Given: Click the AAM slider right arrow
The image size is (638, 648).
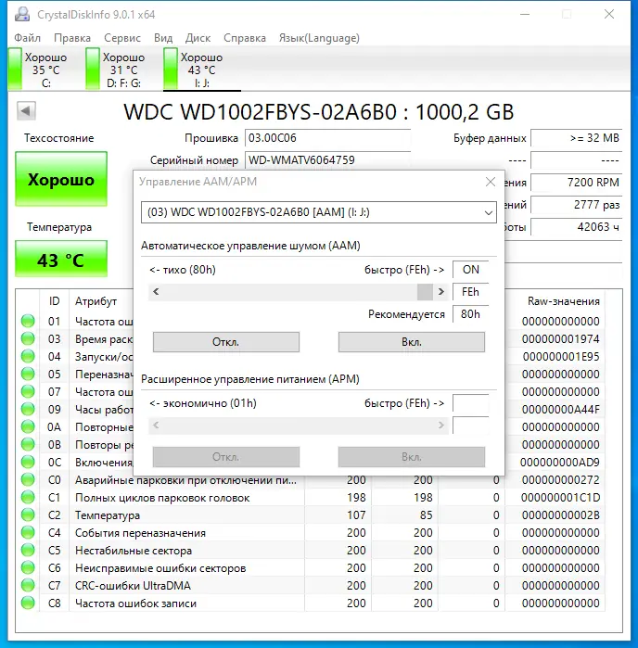Looking at the screenshot, I should click(441, 292).
